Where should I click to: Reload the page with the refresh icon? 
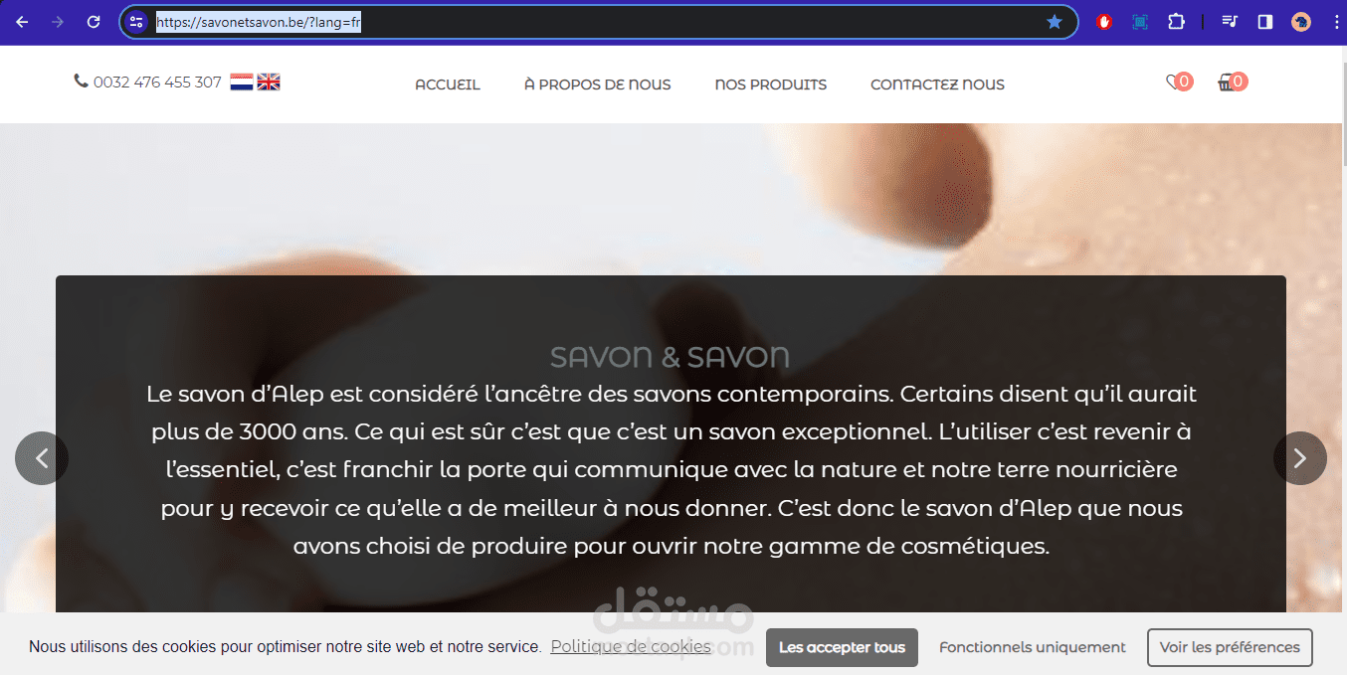click(x=94, y=22)
